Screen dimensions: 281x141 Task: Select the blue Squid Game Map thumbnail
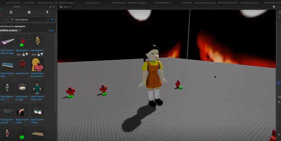pyautogui.click(x=7, y=65)
